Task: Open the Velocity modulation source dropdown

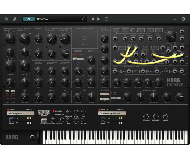Action: point(116,98)
